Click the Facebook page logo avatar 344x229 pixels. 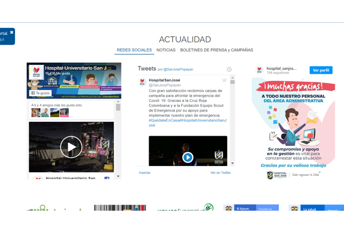(37, 72)
